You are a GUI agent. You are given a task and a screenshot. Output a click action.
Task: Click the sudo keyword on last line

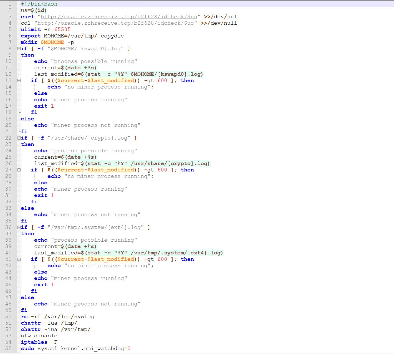point(27,348)
